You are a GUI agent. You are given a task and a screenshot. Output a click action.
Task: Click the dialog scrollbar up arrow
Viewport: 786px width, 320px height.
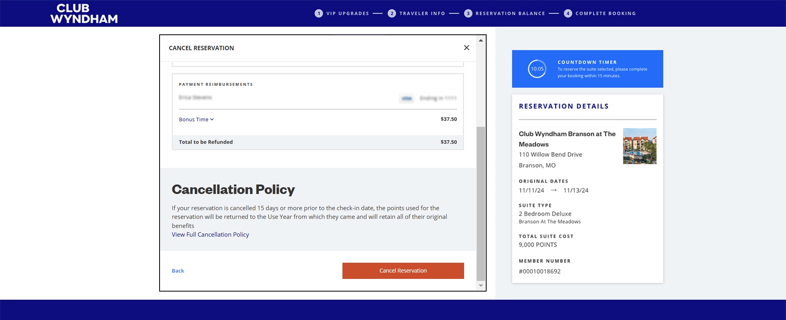pyautogui.click(x=481, y=40)
